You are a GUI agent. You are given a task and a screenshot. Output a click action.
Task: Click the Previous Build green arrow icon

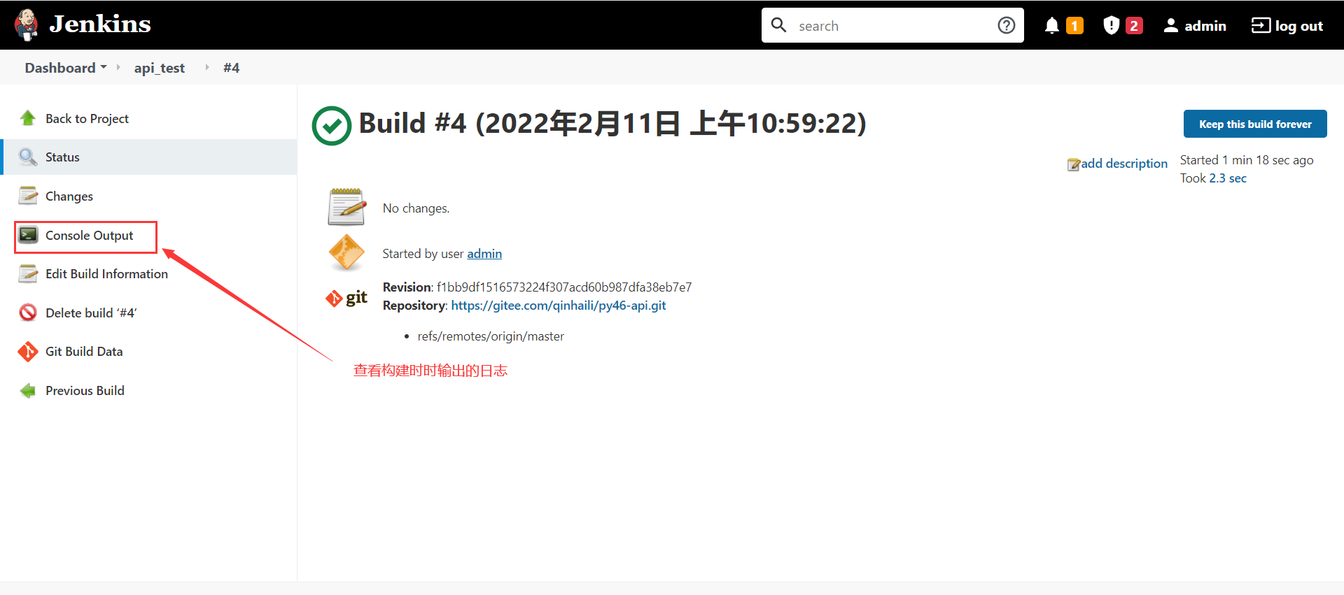pos(28,391)
